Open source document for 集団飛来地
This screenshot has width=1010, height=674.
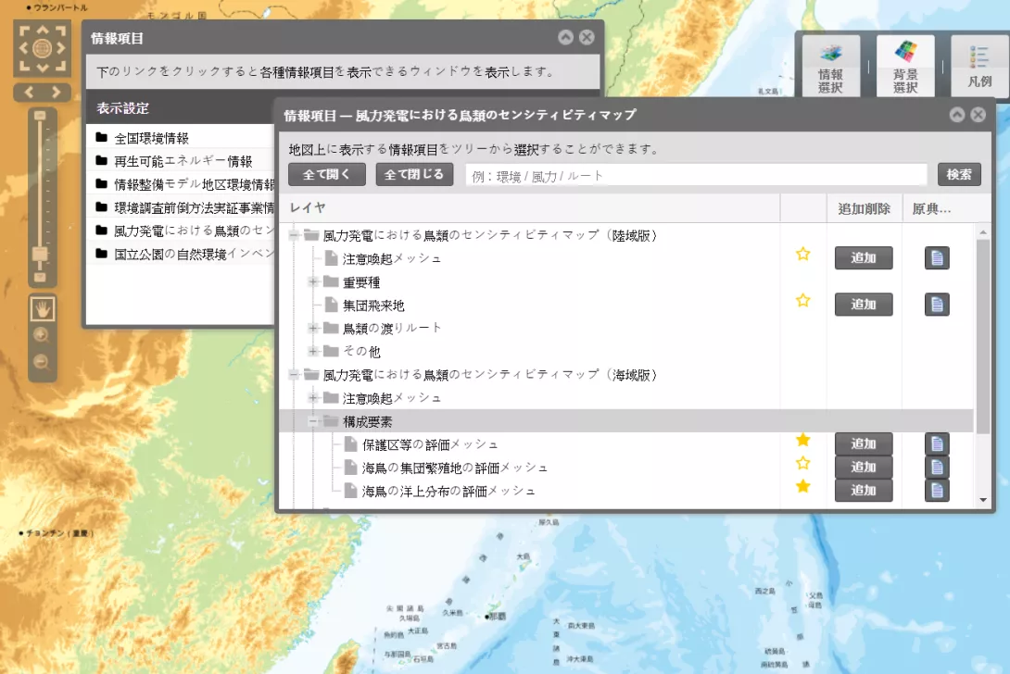tap(937, 305)
